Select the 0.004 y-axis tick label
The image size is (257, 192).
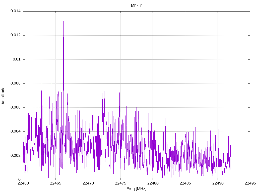15,131
